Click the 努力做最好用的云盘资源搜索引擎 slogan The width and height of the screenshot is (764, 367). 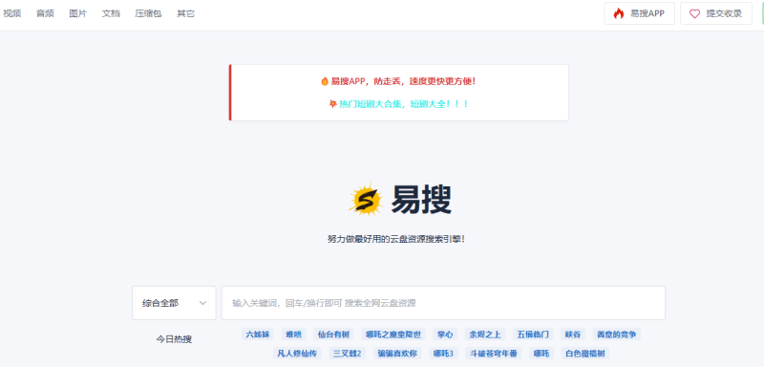coord(396,239)
